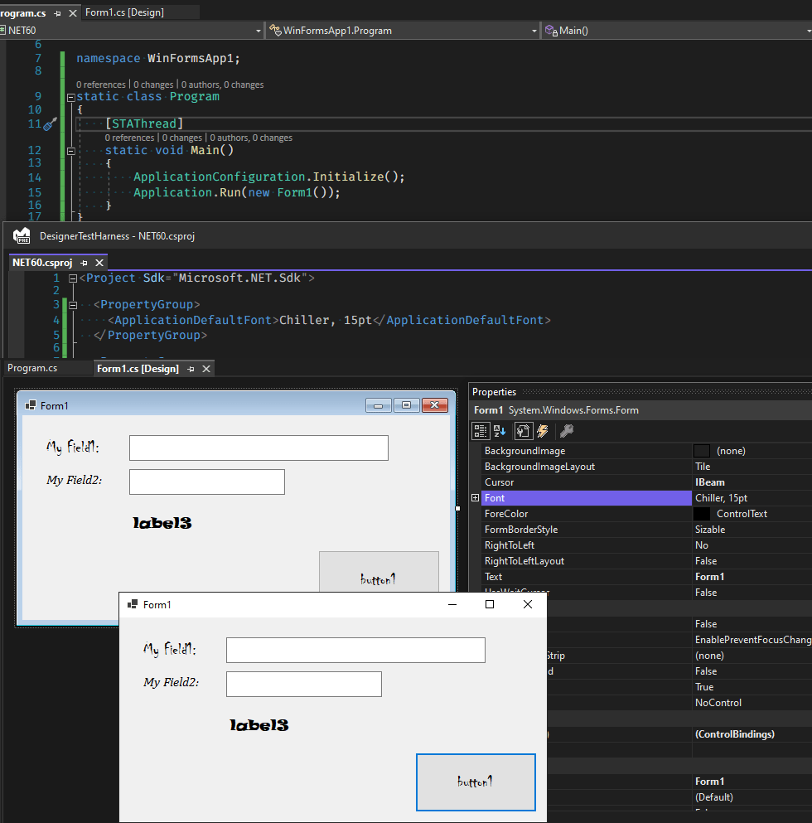This screenshot has width=812, height=823.
Task: Click inside the My Field1 text box
Action: (x=258, y=448)
